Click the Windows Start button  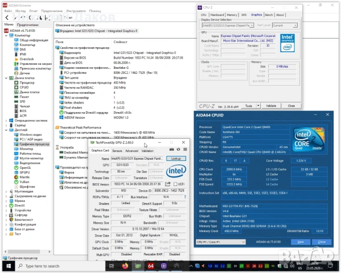click(9, 266)
